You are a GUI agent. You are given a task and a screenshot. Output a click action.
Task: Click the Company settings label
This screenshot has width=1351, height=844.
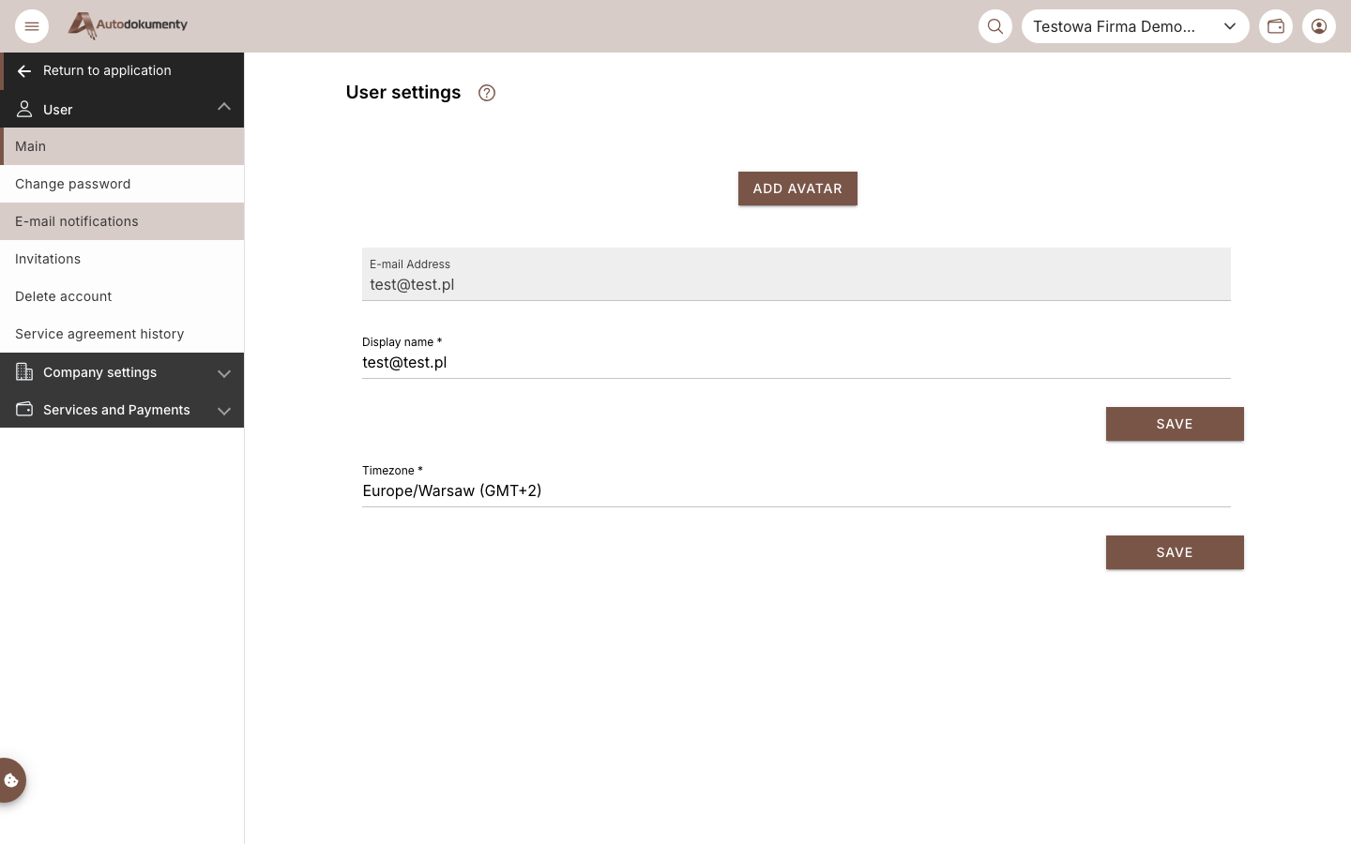[x=100, y=372]
